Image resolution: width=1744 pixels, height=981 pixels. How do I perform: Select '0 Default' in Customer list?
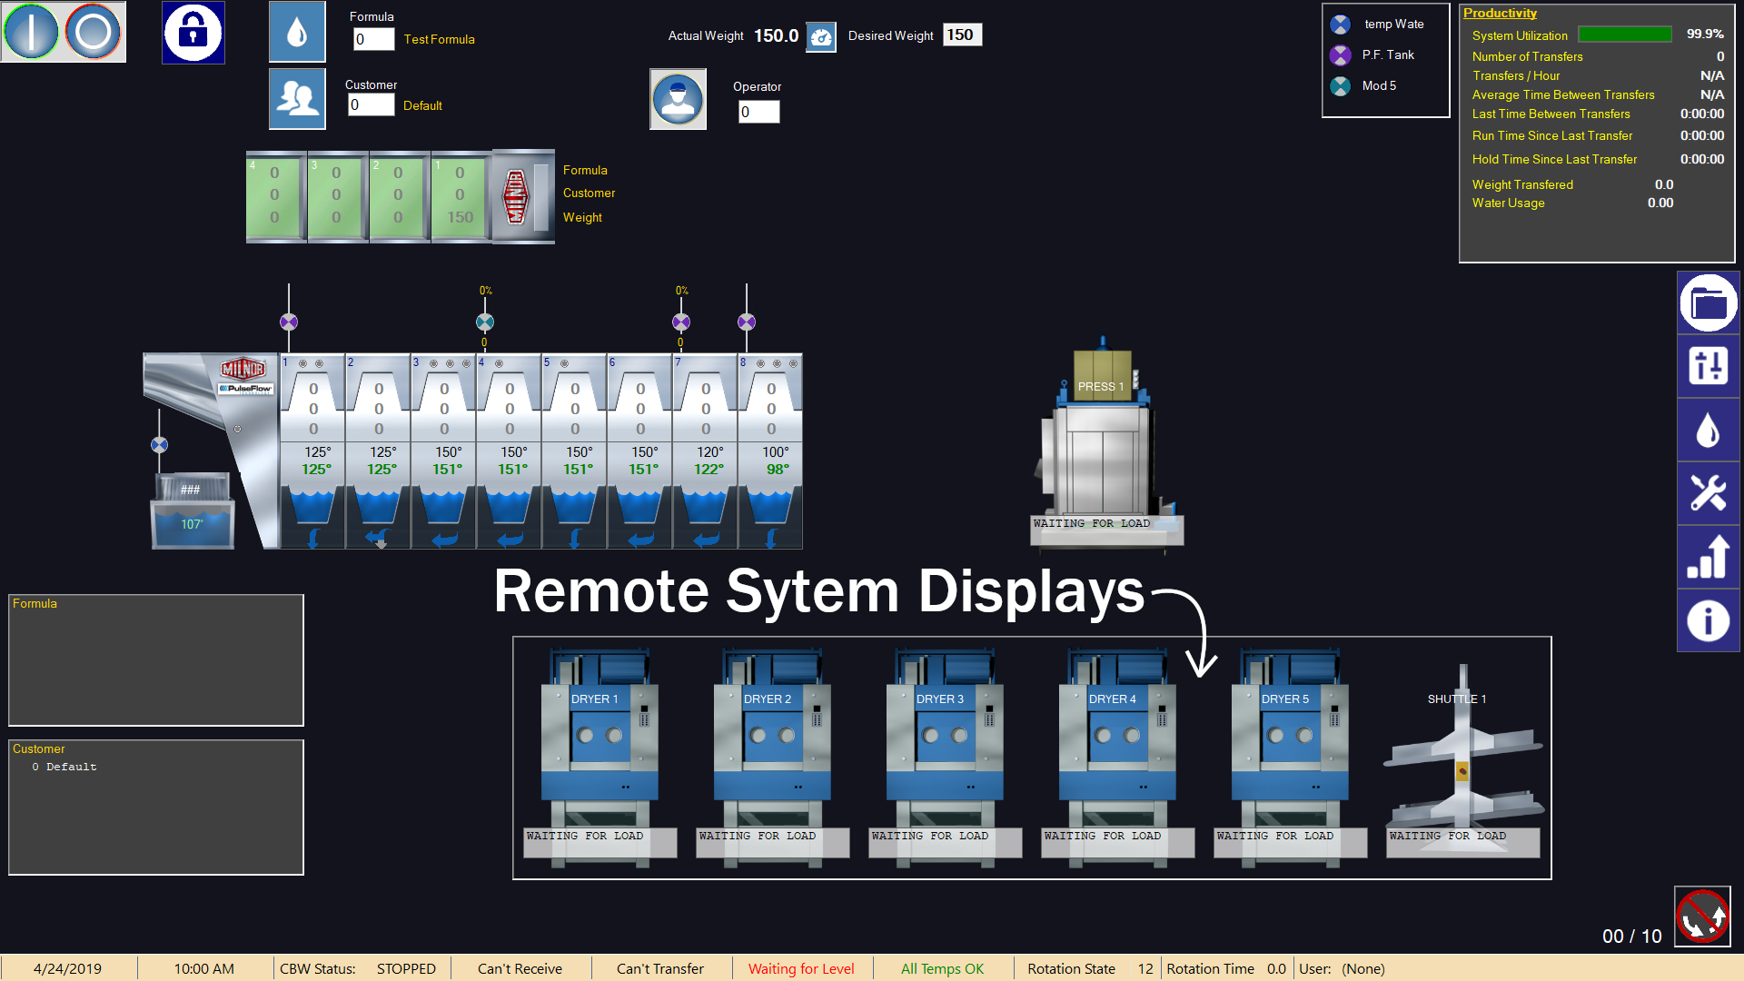64,768
